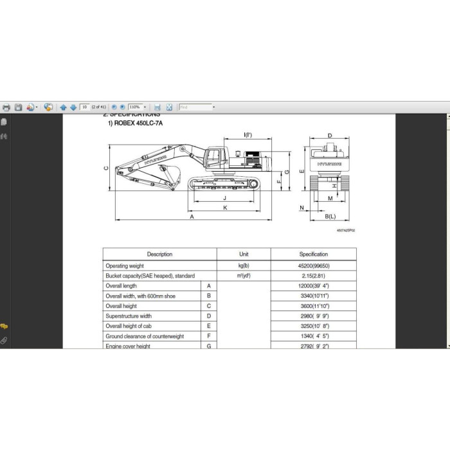The image size is (450, 450).
Task: Click the 'Operating weight' row label
Action: pyautogui.click(x=125, y=265)
